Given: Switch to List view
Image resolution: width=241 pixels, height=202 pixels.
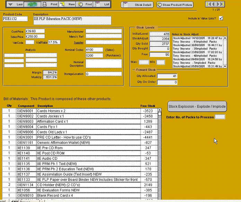Looking at the screenshot, I should pos(102,4).
